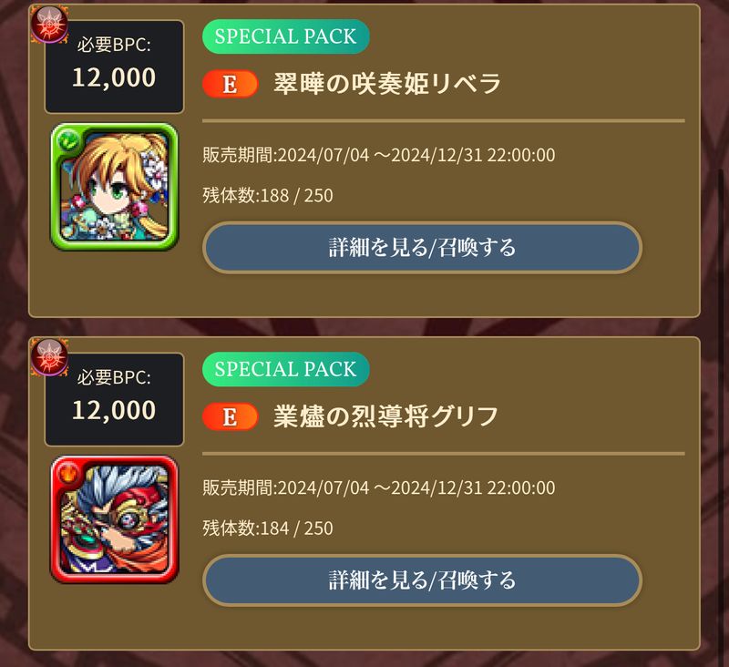Click the first 必要BPC 12,000 price box

click(x=114, y=67)
